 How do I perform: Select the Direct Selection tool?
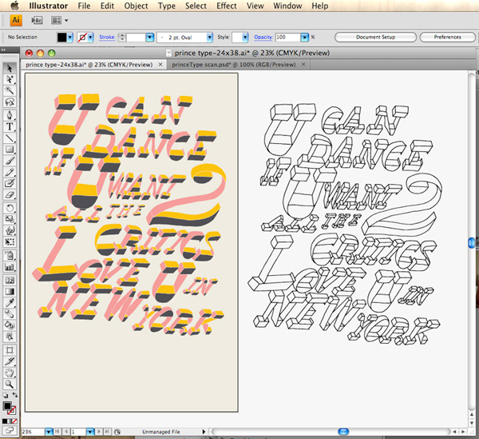10,79
